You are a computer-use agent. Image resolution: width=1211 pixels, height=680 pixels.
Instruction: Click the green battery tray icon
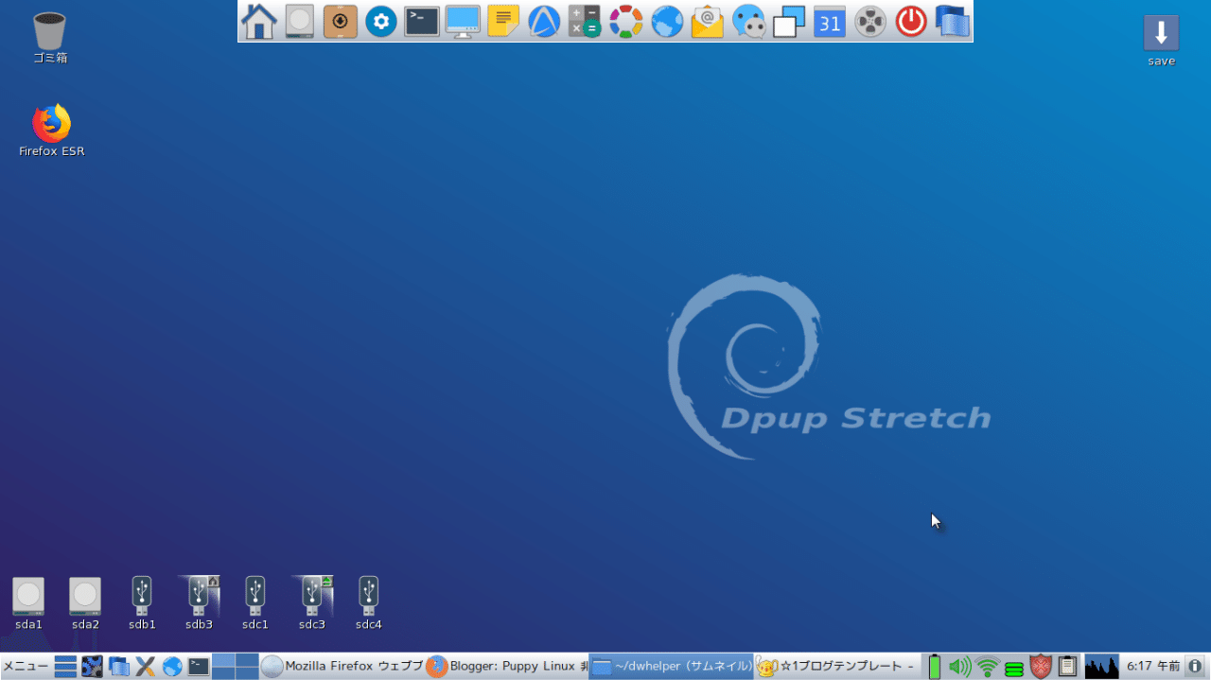tap(935, 667)
